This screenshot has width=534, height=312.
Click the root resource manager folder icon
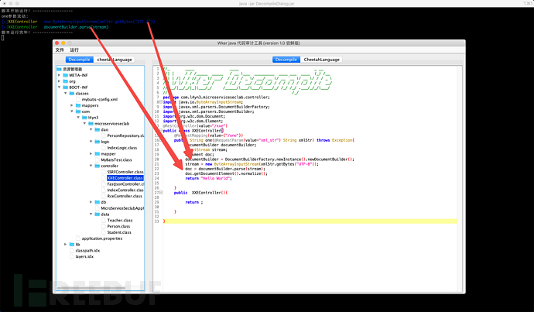[60, 69]
